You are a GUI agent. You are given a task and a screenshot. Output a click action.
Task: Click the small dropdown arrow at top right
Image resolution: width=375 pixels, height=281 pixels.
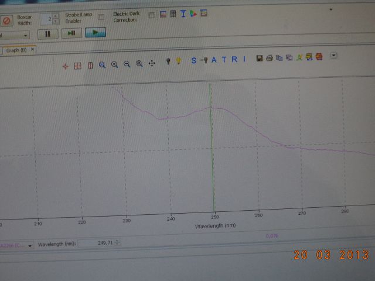331,9
